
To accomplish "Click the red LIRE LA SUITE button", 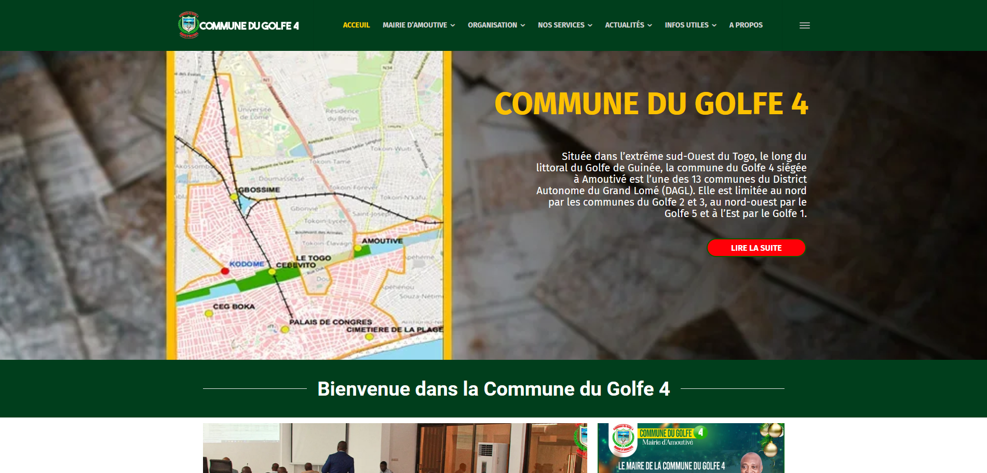I will (x=756, y=248).
